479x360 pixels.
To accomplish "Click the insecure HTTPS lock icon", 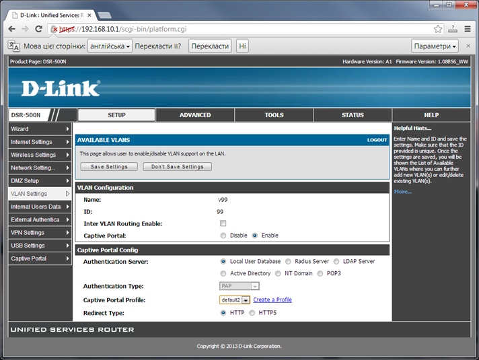I will click(x=54, y=29).
